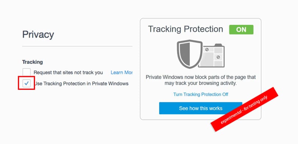Click the green ON status badge
This screenshot has width=298, height=144.
point(241,30)
